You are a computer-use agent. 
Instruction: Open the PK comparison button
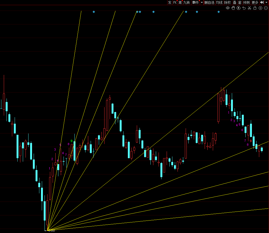pos(175,2)
